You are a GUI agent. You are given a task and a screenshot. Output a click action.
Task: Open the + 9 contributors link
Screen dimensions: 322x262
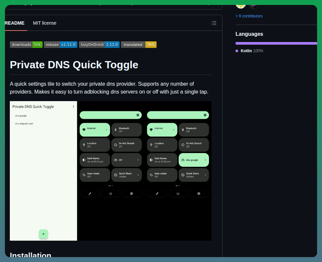coord(249,16)
